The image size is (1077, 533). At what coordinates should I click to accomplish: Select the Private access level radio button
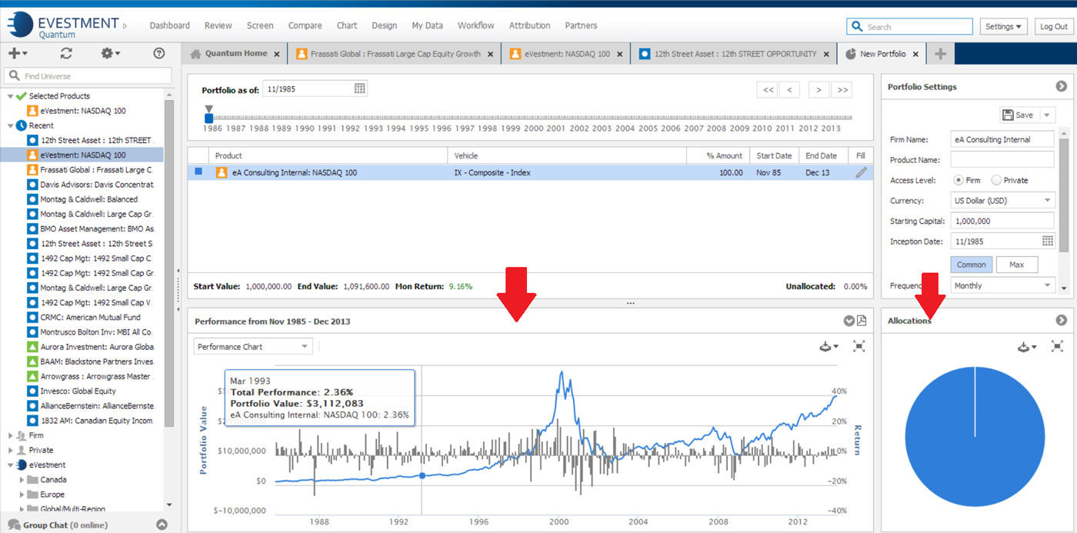[996, 180]
